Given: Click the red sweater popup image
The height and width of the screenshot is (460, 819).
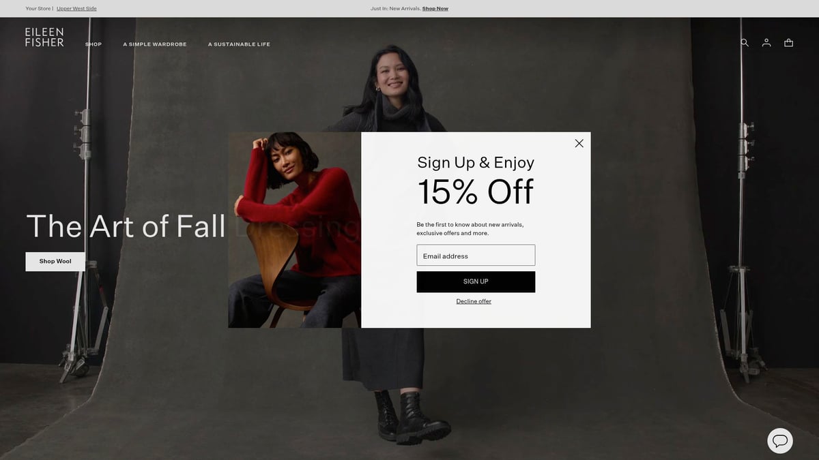Looking at the screenshot, I should click(x=294, y=230).
